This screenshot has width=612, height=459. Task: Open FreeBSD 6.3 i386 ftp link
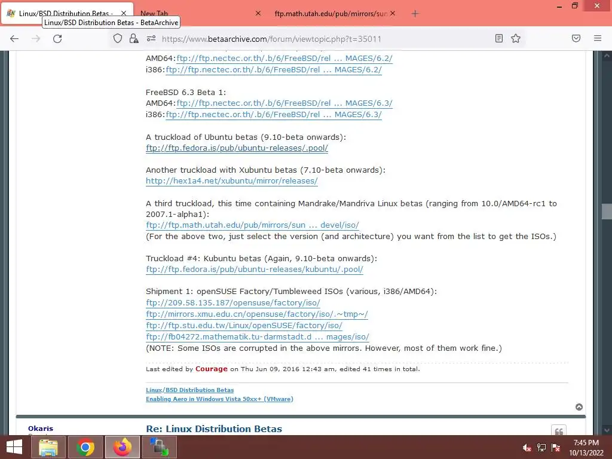[x=274, y=114]
